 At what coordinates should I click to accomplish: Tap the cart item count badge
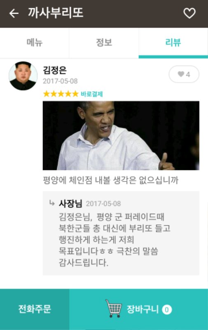tap(167, 310)
